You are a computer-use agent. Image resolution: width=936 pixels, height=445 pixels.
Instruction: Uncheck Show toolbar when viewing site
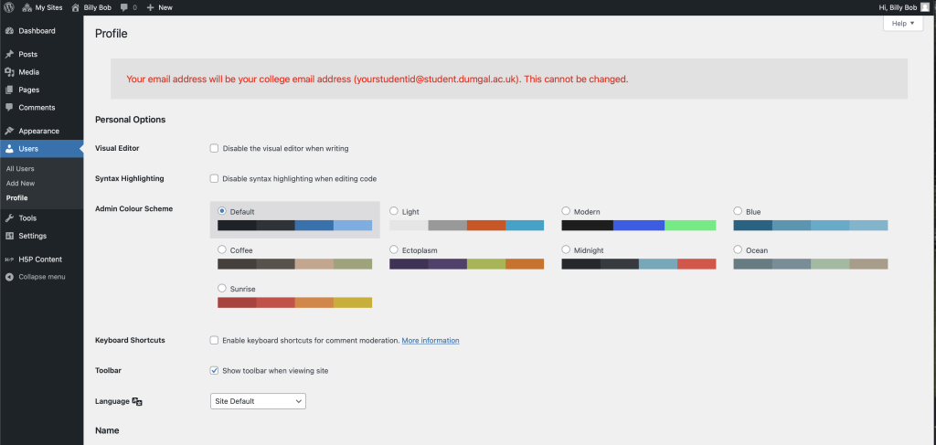pyautogui.click(x=214, y=370)
